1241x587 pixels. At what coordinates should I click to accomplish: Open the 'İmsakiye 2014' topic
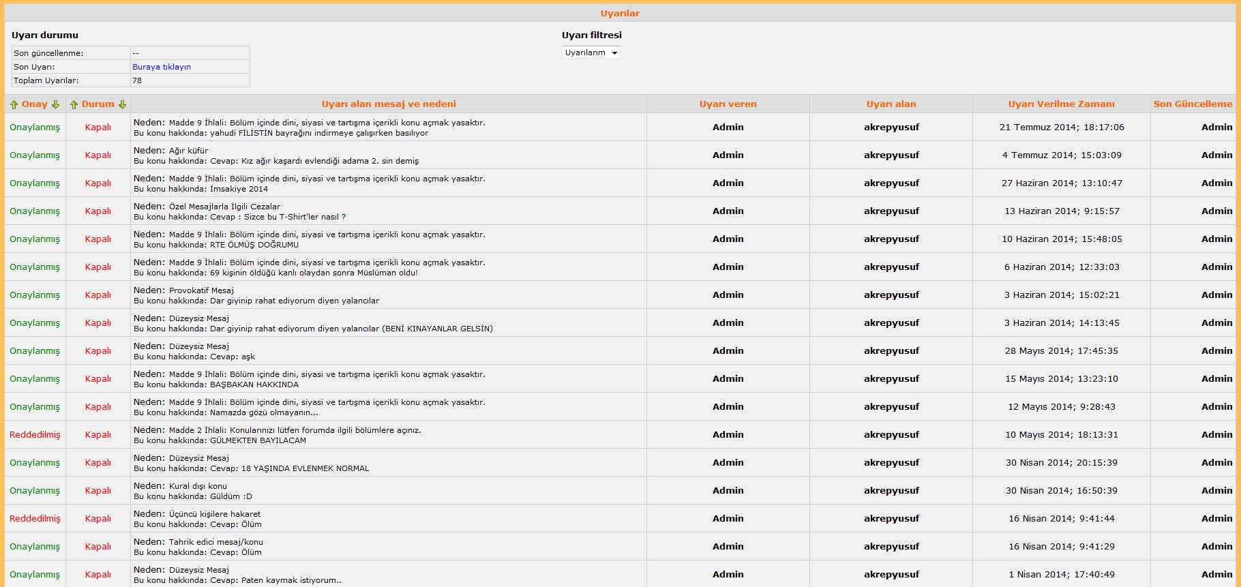pyautogui.click(x=239, y=190)
